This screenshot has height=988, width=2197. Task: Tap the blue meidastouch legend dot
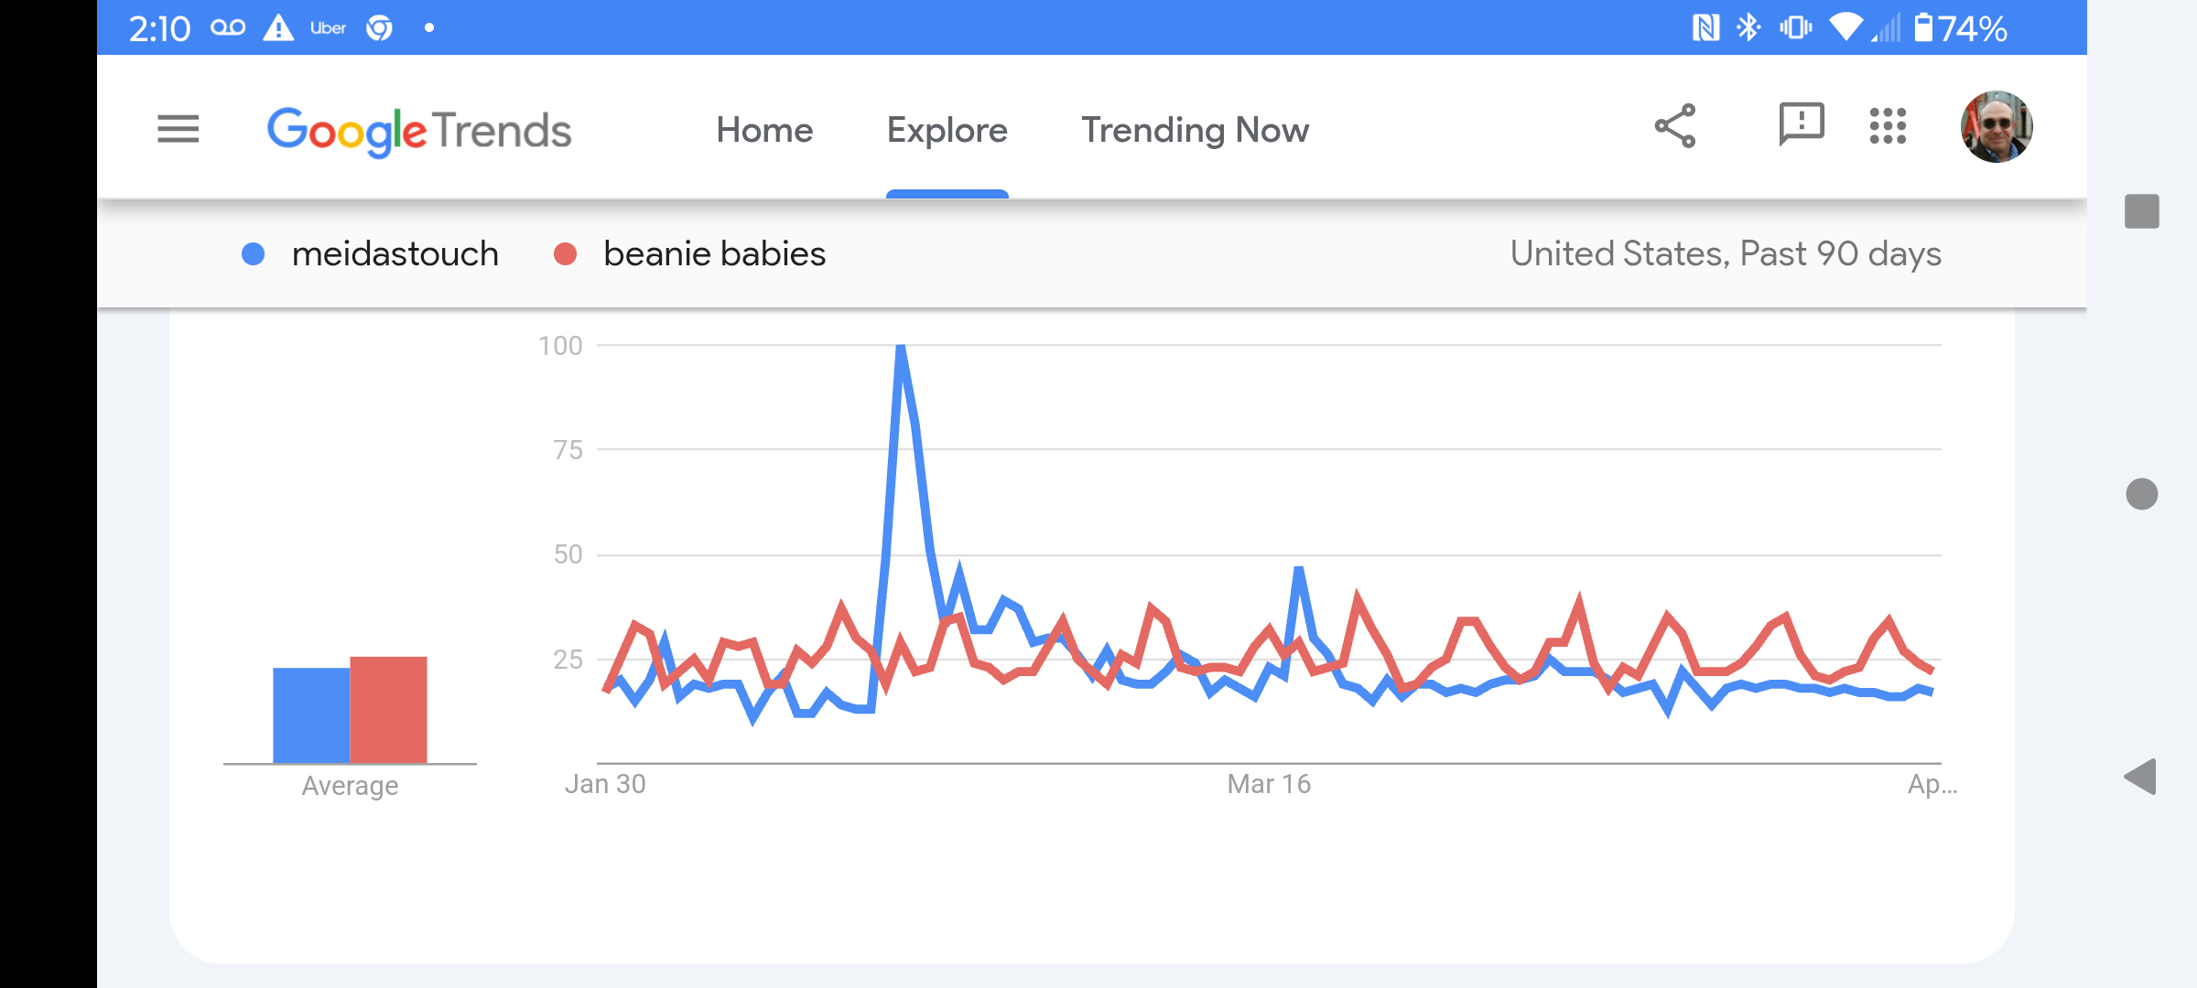point(254,254)
